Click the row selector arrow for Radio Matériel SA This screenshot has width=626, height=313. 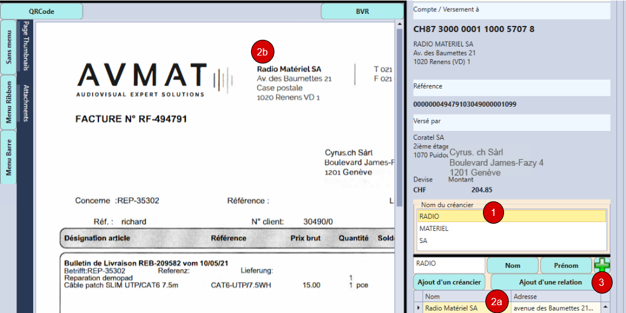tap(418, 308)
